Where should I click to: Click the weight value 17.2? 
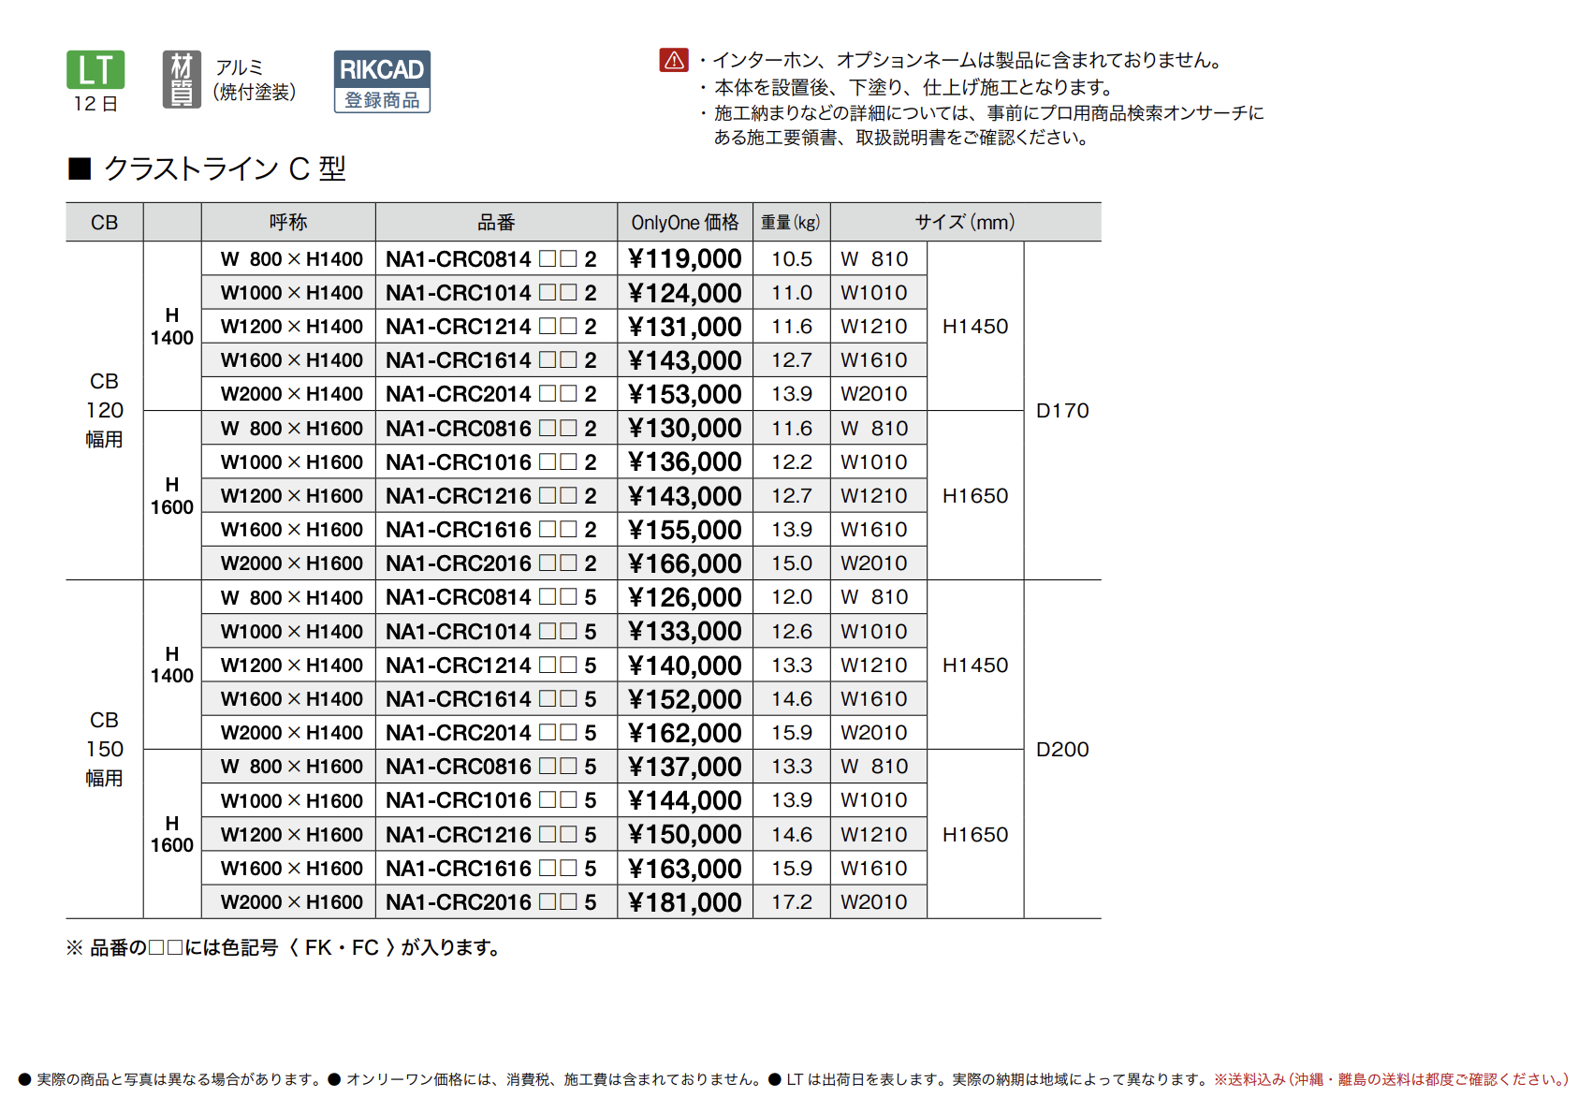point(792,902)
